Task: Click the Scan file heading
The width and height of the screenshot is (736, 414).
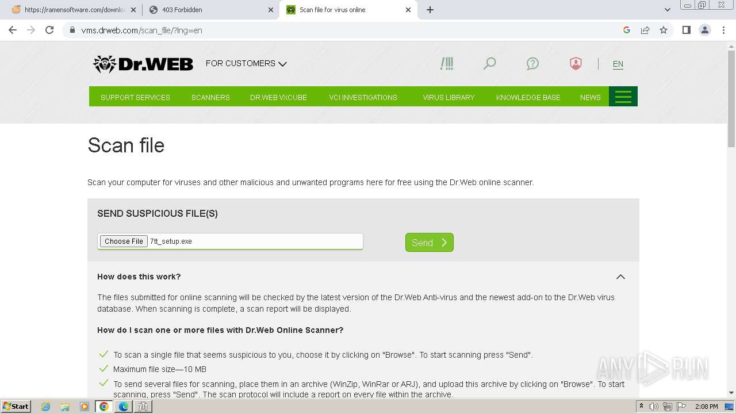Action: click(126, 145)
